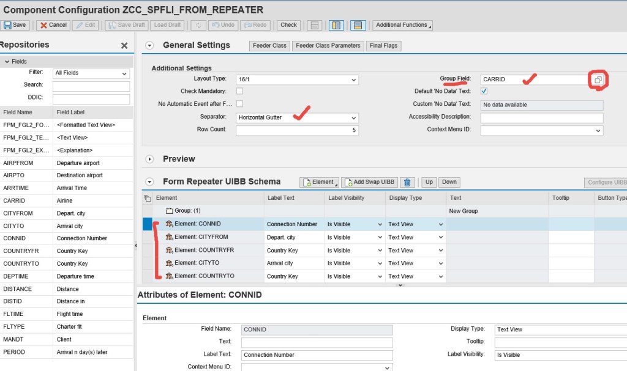This screenshot has height=371, width=627.
Task: Select the highlighted split-layout icon in the toolbar
Action: [x=336, y=24]
